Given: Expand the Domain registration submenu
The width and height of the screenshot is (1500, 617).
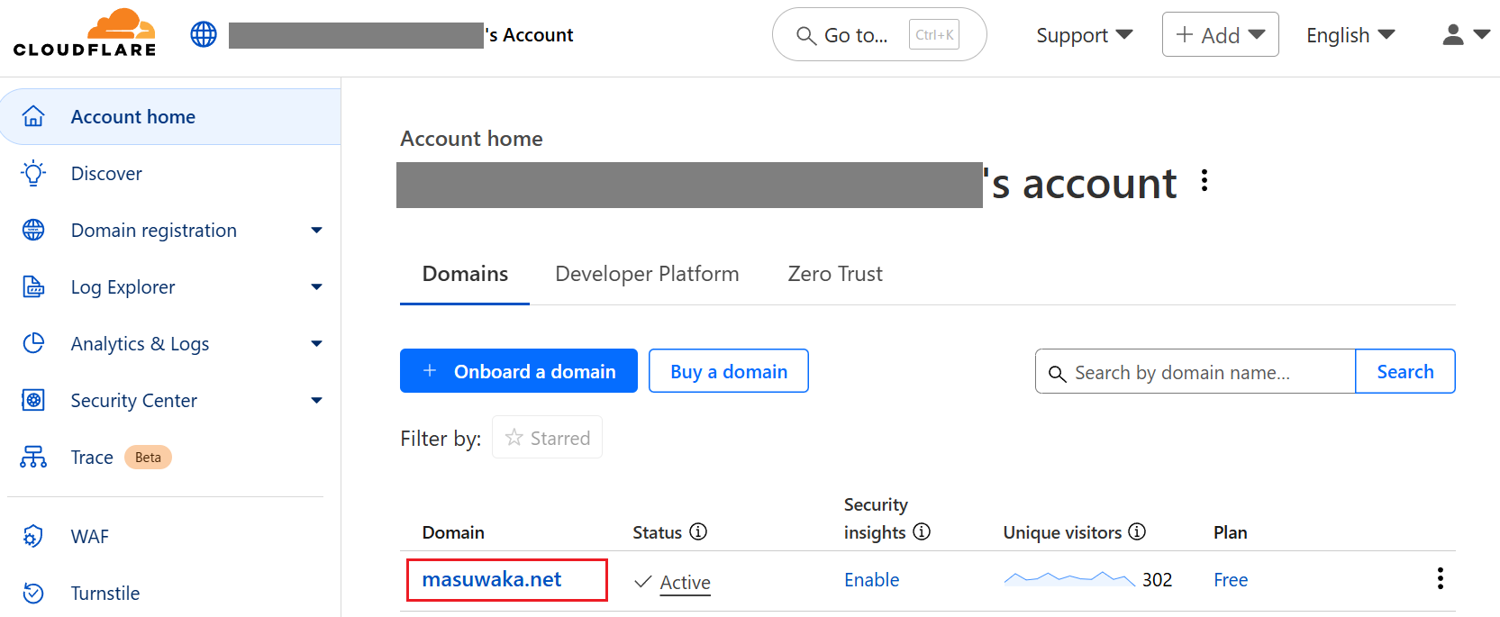Looking at the screenshot, I should (x=316, y=231).
